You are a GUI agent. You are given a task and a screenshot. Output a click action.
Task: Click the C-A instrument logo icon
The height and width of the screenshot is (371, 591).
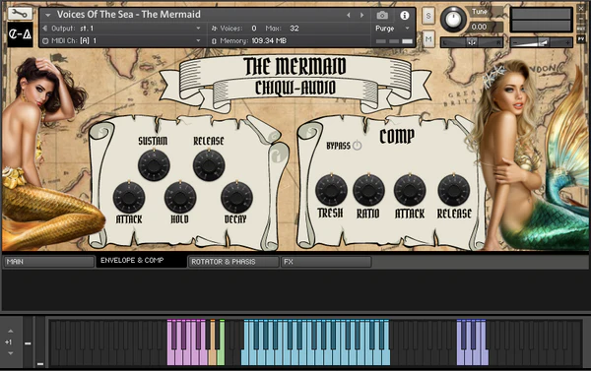[20, 34]
